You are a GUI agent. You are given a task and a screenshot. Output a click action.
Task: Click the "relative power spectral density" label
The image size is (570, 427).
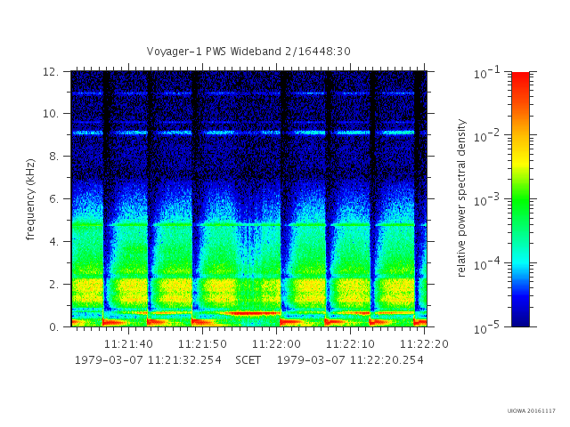click(461, 198)
